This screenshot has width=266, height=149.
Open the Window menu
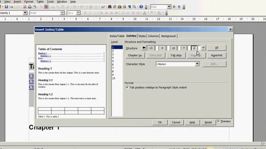pyautogui.click(x=62, y=2)
